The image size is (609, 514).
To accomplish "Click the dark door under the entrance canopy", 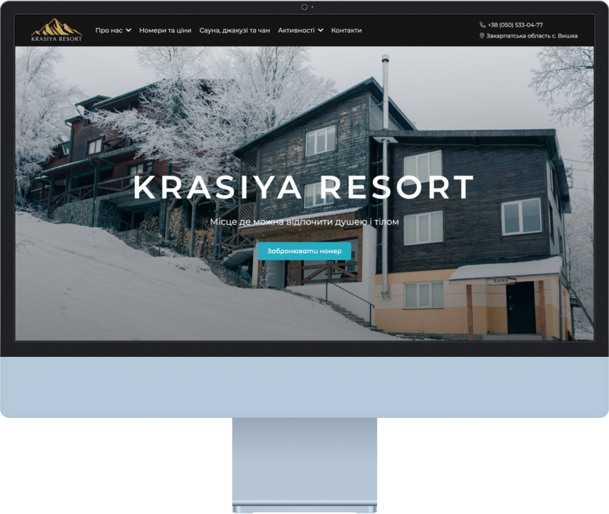I will (x=521, y=308).
